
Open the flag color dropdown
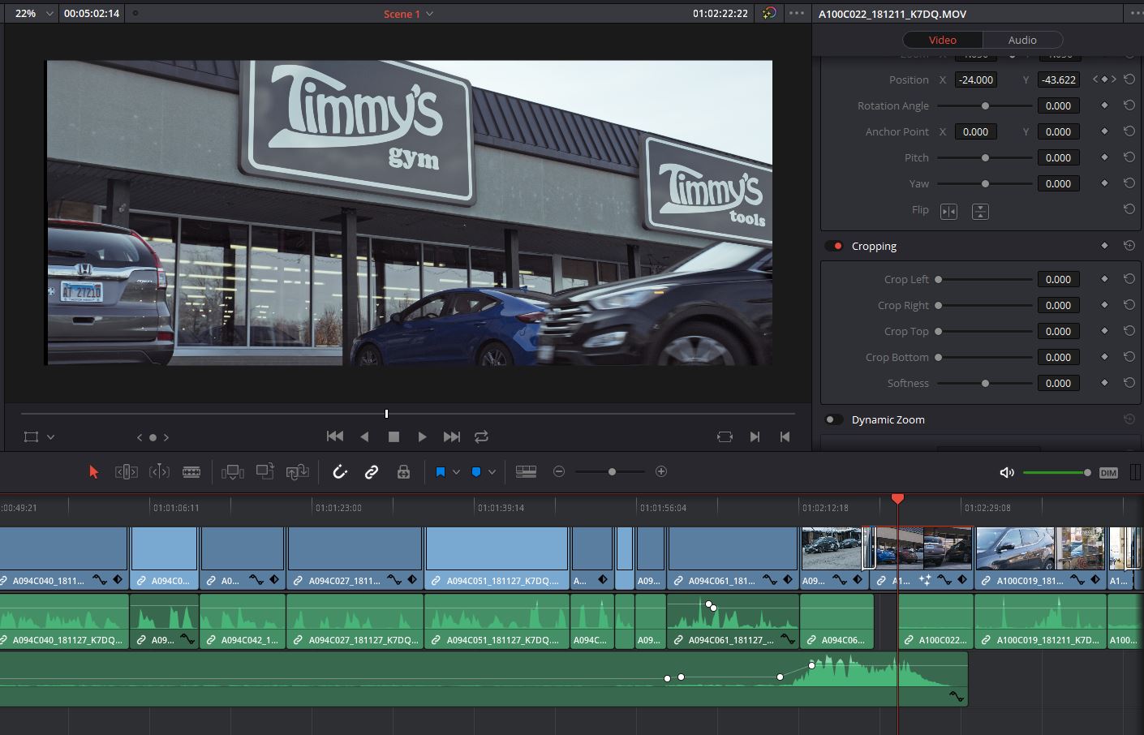[x=456, y=472]
